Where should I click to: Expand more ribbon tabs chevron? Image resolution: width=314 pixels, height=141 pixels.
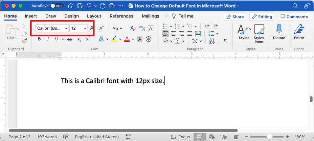pyautogui.click(x=167, y=16)
